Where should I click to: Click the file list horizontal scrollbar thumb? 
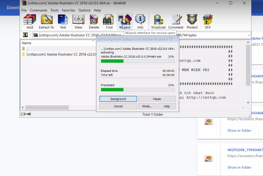pos(47,108)
